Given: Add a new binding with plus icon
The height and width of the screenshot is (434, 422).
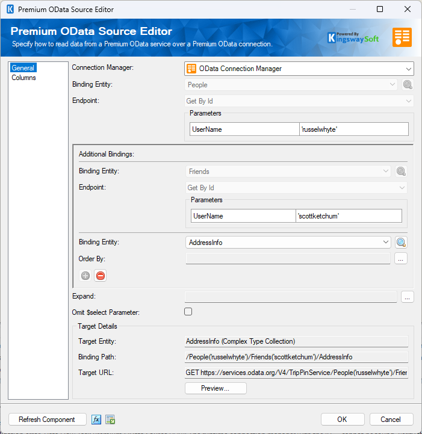Looking at the screenshot, I should click(85, 276).
